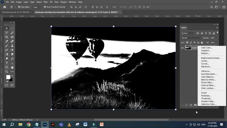Select the Lasso tool
227x128 pixels.
(6, 33)
